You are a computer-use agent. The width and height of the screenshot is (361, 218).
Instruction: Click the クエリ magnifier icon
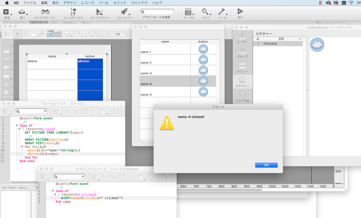point(205,12)
